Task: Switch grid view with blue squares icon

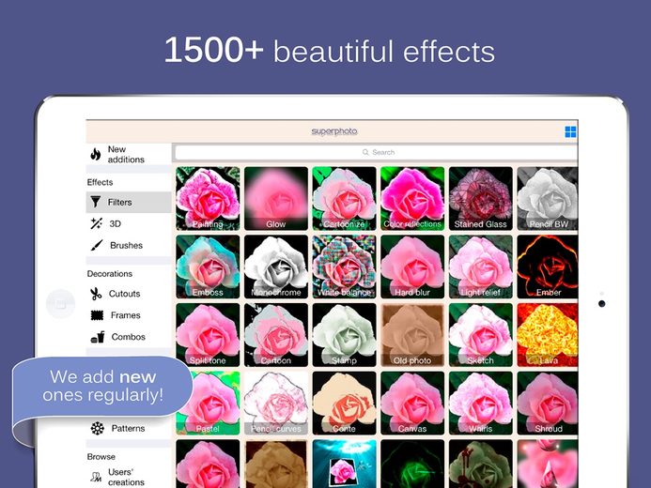Action: 570,131
